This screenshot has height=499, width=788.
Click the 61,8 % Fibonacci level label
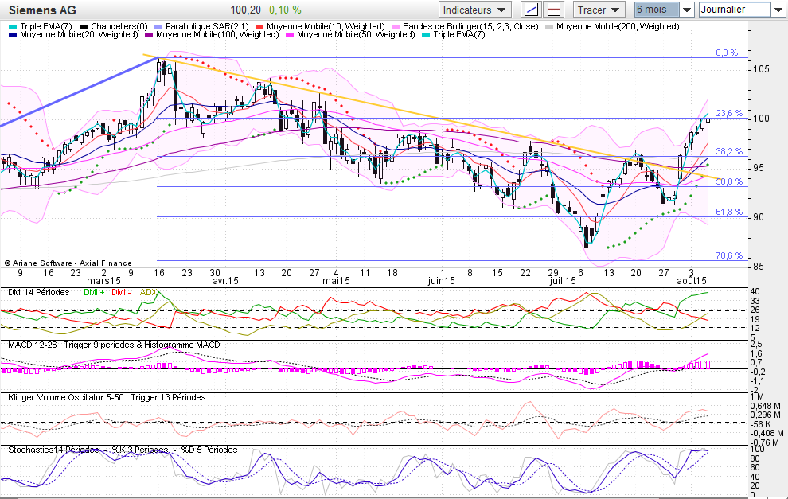(x=729, y=212)
